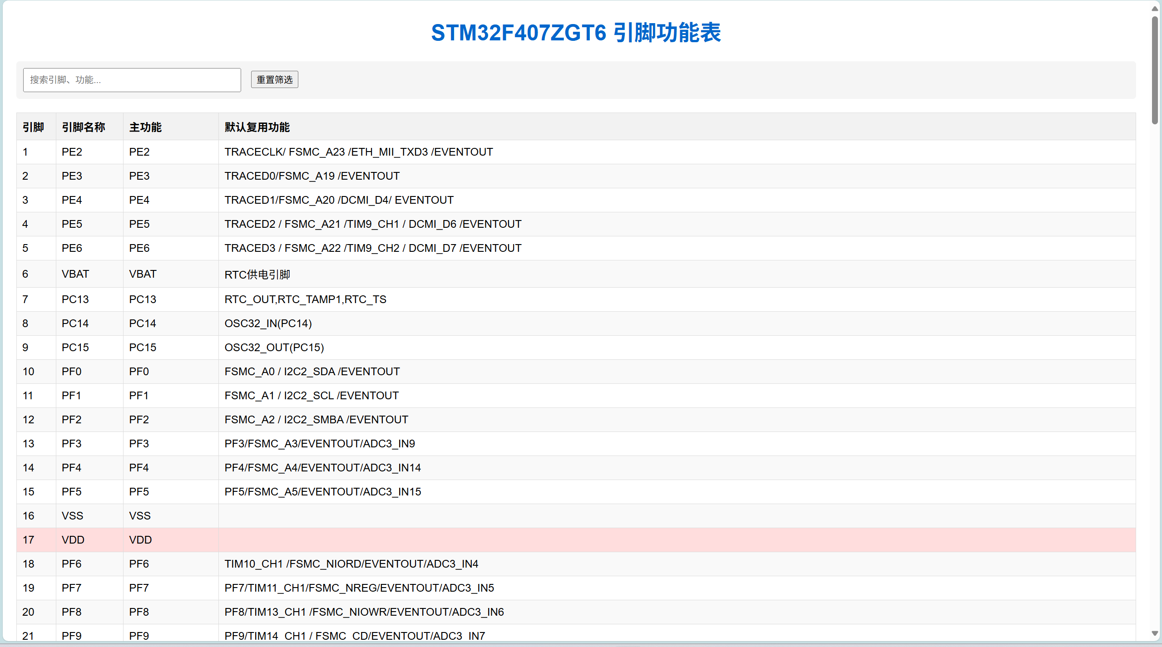Image resolution: width=1162 pixels, height=647 pixels.
Task: Click the scrollbar down arrow
Action: [x=1155, y=634]
